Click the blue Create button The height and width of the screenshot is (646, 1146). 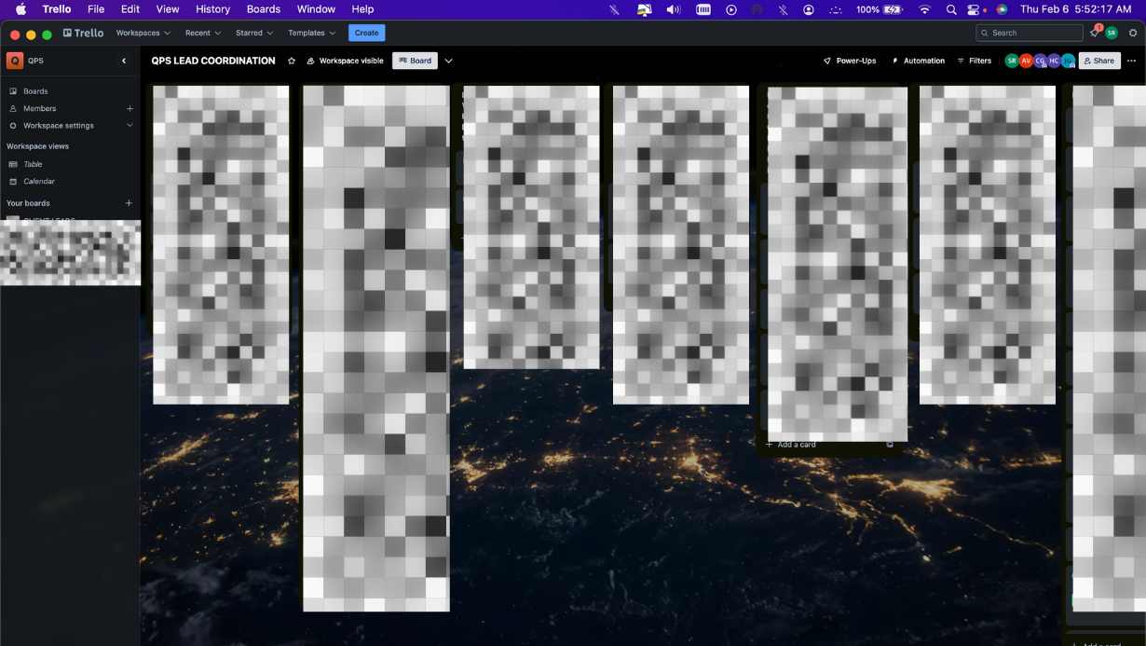pyautogui.click(x=367, y=33)
